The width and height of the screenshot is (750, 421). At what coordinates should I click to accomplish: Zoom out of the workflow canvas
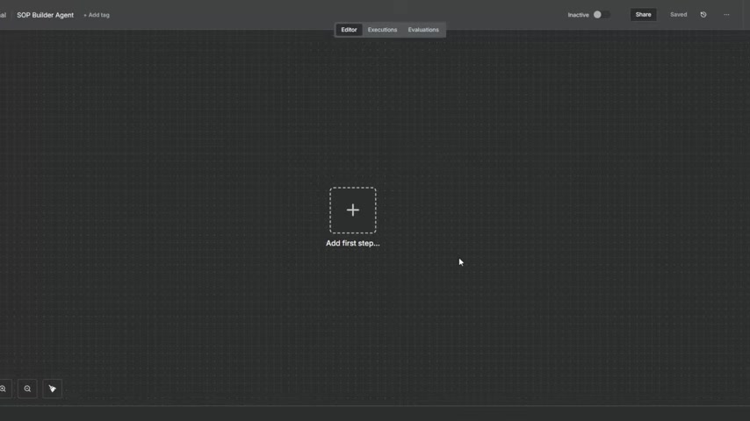27,389
